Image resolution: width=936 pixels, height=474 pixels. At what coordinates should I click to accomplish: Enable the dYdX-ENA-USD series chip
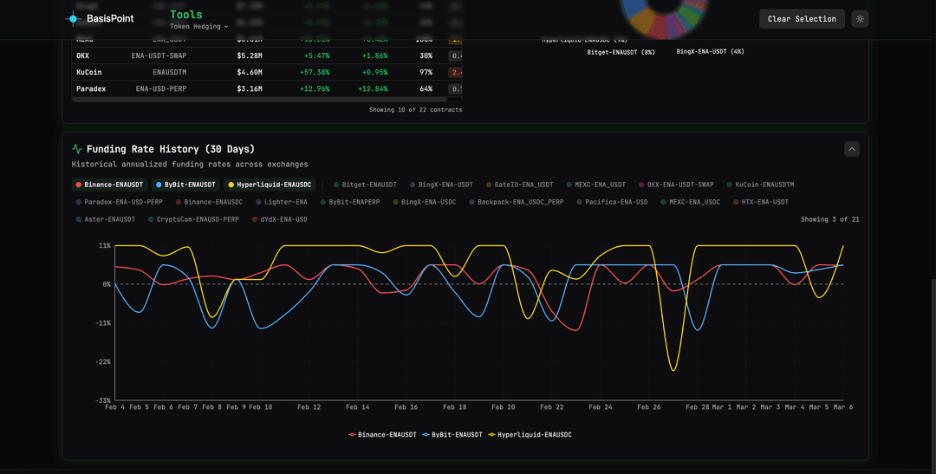coord(279,219)
